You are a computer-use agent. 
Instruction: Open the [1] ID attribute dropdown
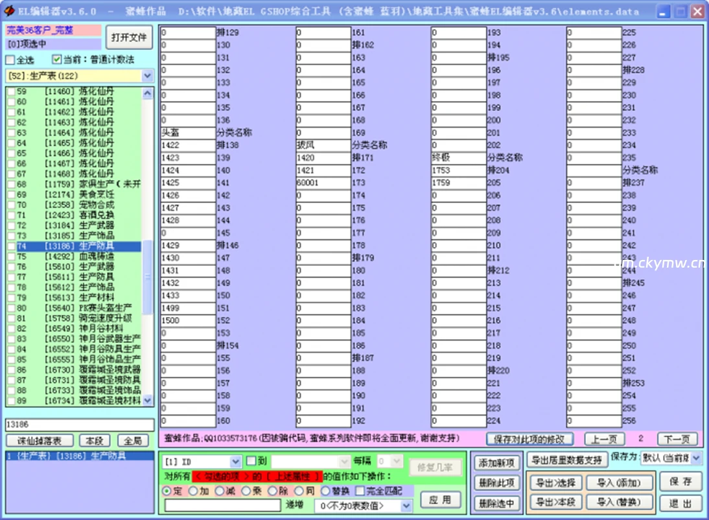(235, 462)
